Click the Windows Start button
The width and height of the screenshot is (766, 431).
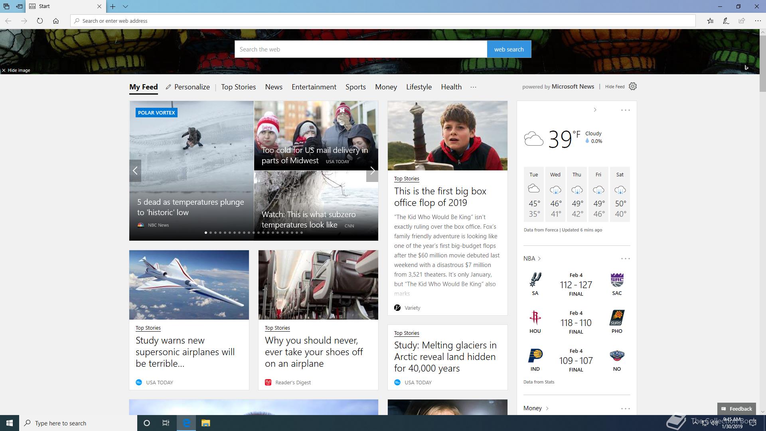[x=10, y=423]
